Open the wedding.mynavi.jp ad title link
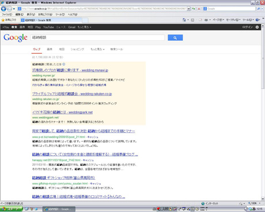 point(70,70)
